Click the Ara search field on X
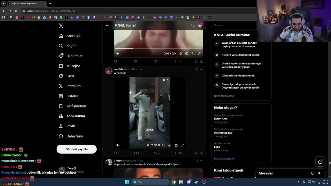This screenshot has width=331, height=186. [234, 25]
